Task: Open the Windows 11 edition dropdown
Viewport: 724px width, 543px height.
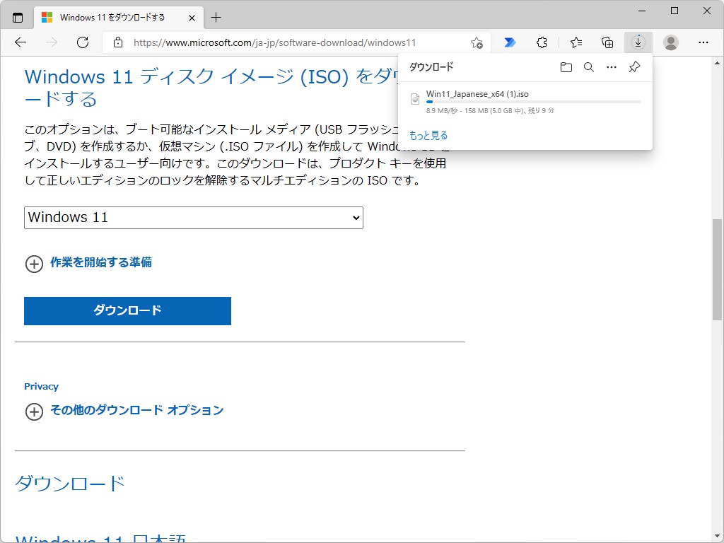Action: coord(193,218)
